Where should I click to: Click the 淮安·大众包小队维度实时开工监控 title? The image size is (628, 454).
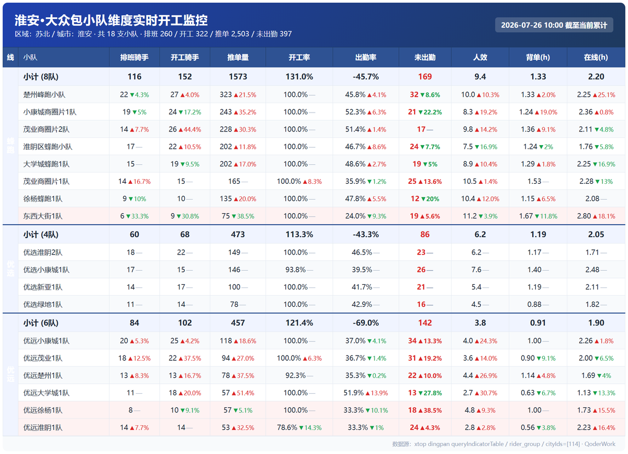click(x=111, y=20)
